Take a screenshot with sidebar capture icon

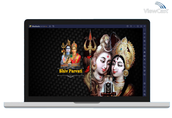pyautogui.click(x=145, y=60)
